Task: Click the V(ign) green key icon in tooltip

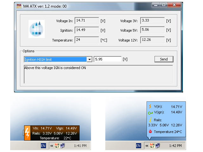Action: pyautogui.click(x=150, y=113)
